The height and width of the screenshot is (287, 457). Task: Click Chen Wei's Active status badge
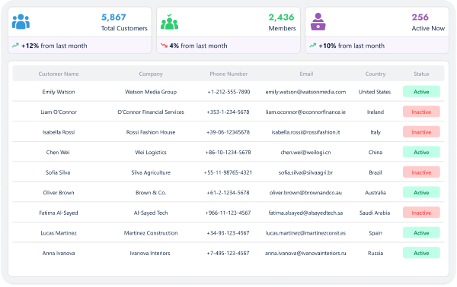421,152
